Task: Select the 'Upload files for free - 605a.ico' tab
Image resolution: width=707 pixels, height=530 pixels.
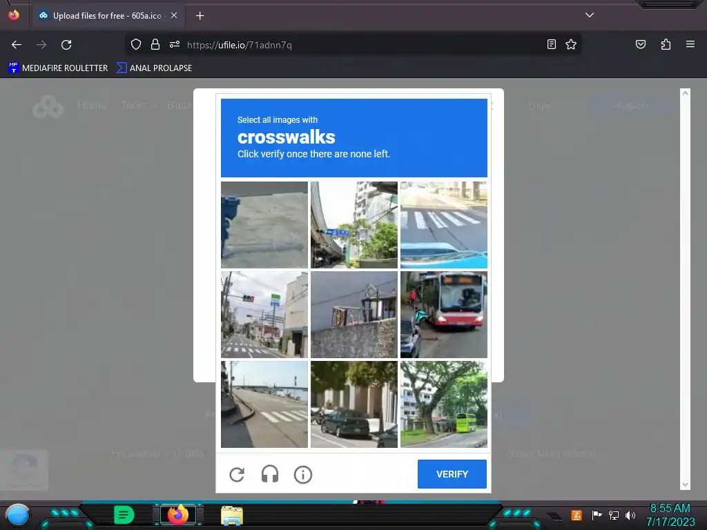Action: tap(107, 16)
